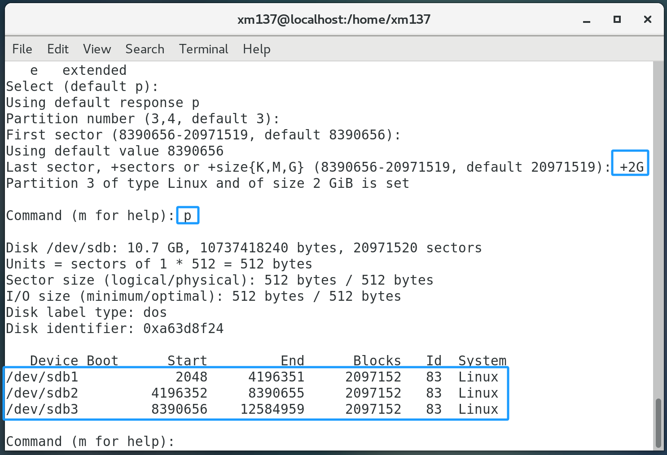Select the /dev/sdb2 partition row
Viewport: 667px width, 455px height.
pyautogui.click(x=252, y=393)
